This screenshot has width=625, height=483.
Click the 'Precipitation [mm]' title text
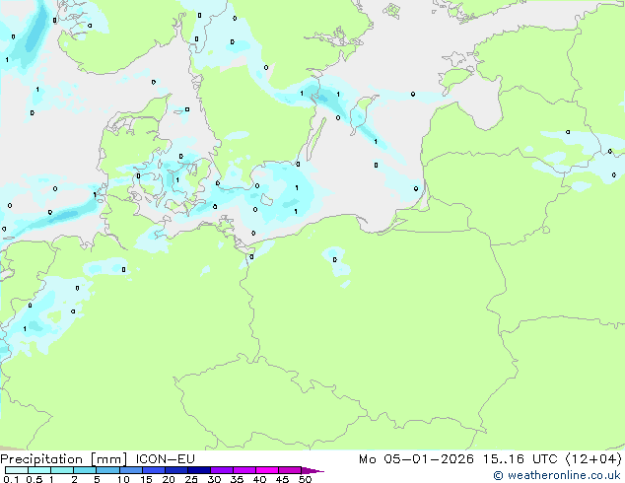(x=64, y=459)
